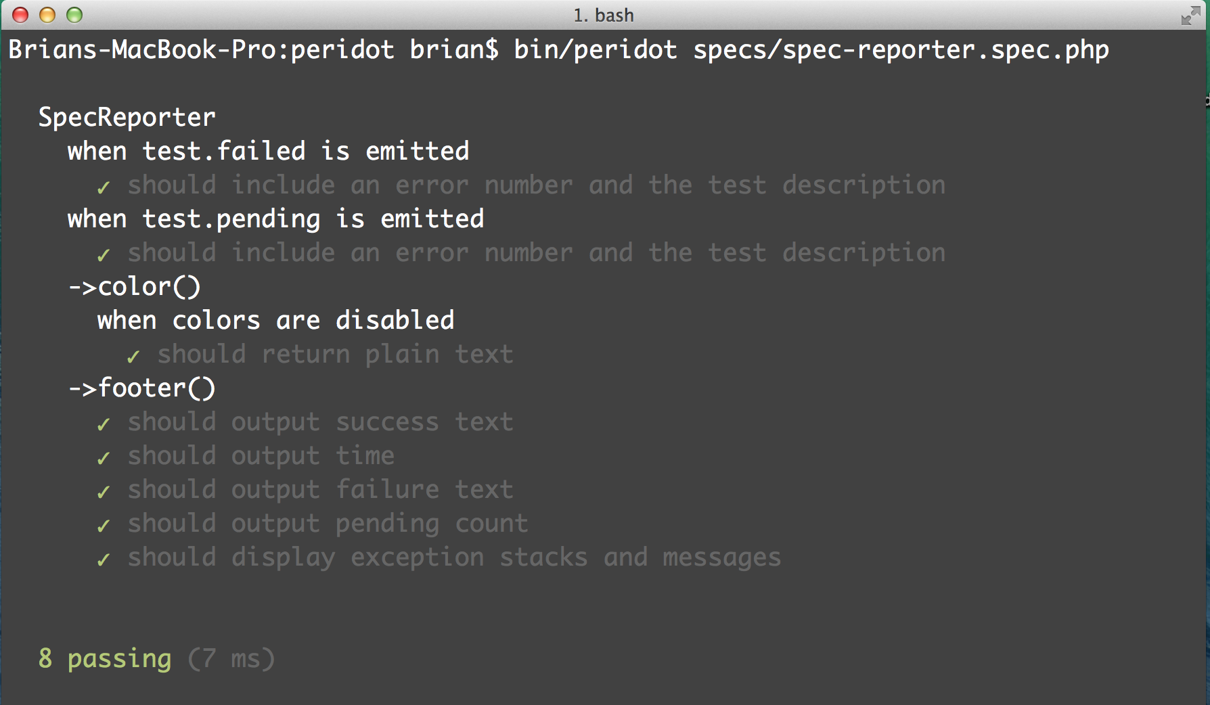Click 'when colors are disabled' line
The image size is (1210, 705).
(275, 321)
